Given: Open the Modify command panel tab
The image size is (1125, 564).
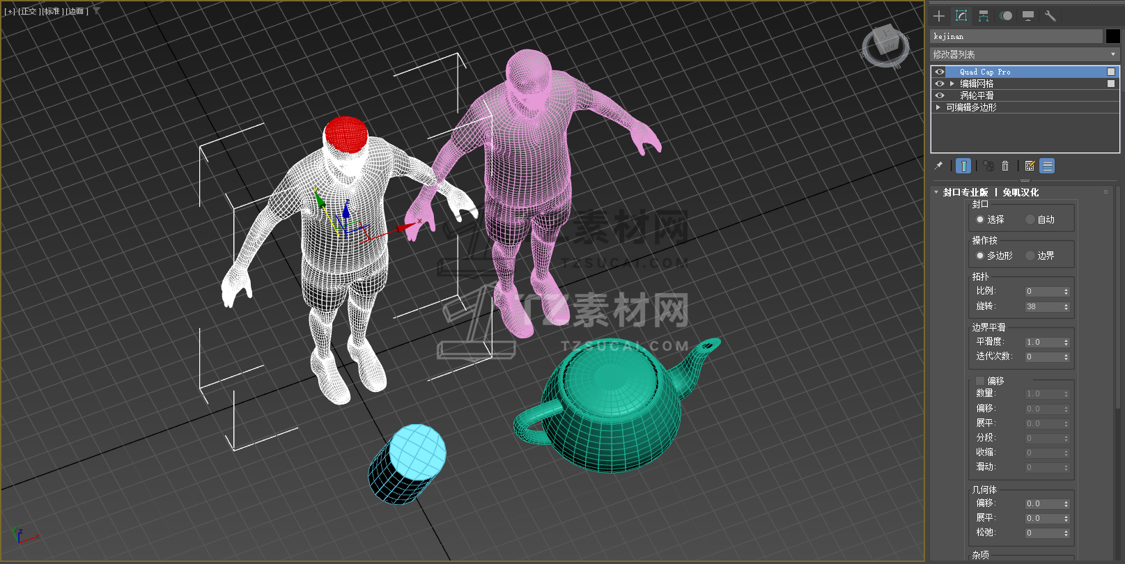Looking at the screenshot, I should point(961,16).
